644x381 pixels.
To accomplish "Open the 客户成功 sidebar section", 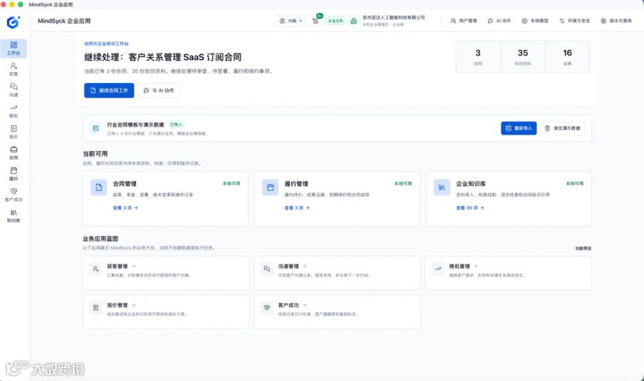I will [x=14, y=195].
